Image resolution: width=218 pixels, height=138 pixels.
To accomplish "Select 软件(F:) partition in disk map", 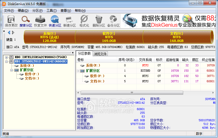I will (109, 37).
